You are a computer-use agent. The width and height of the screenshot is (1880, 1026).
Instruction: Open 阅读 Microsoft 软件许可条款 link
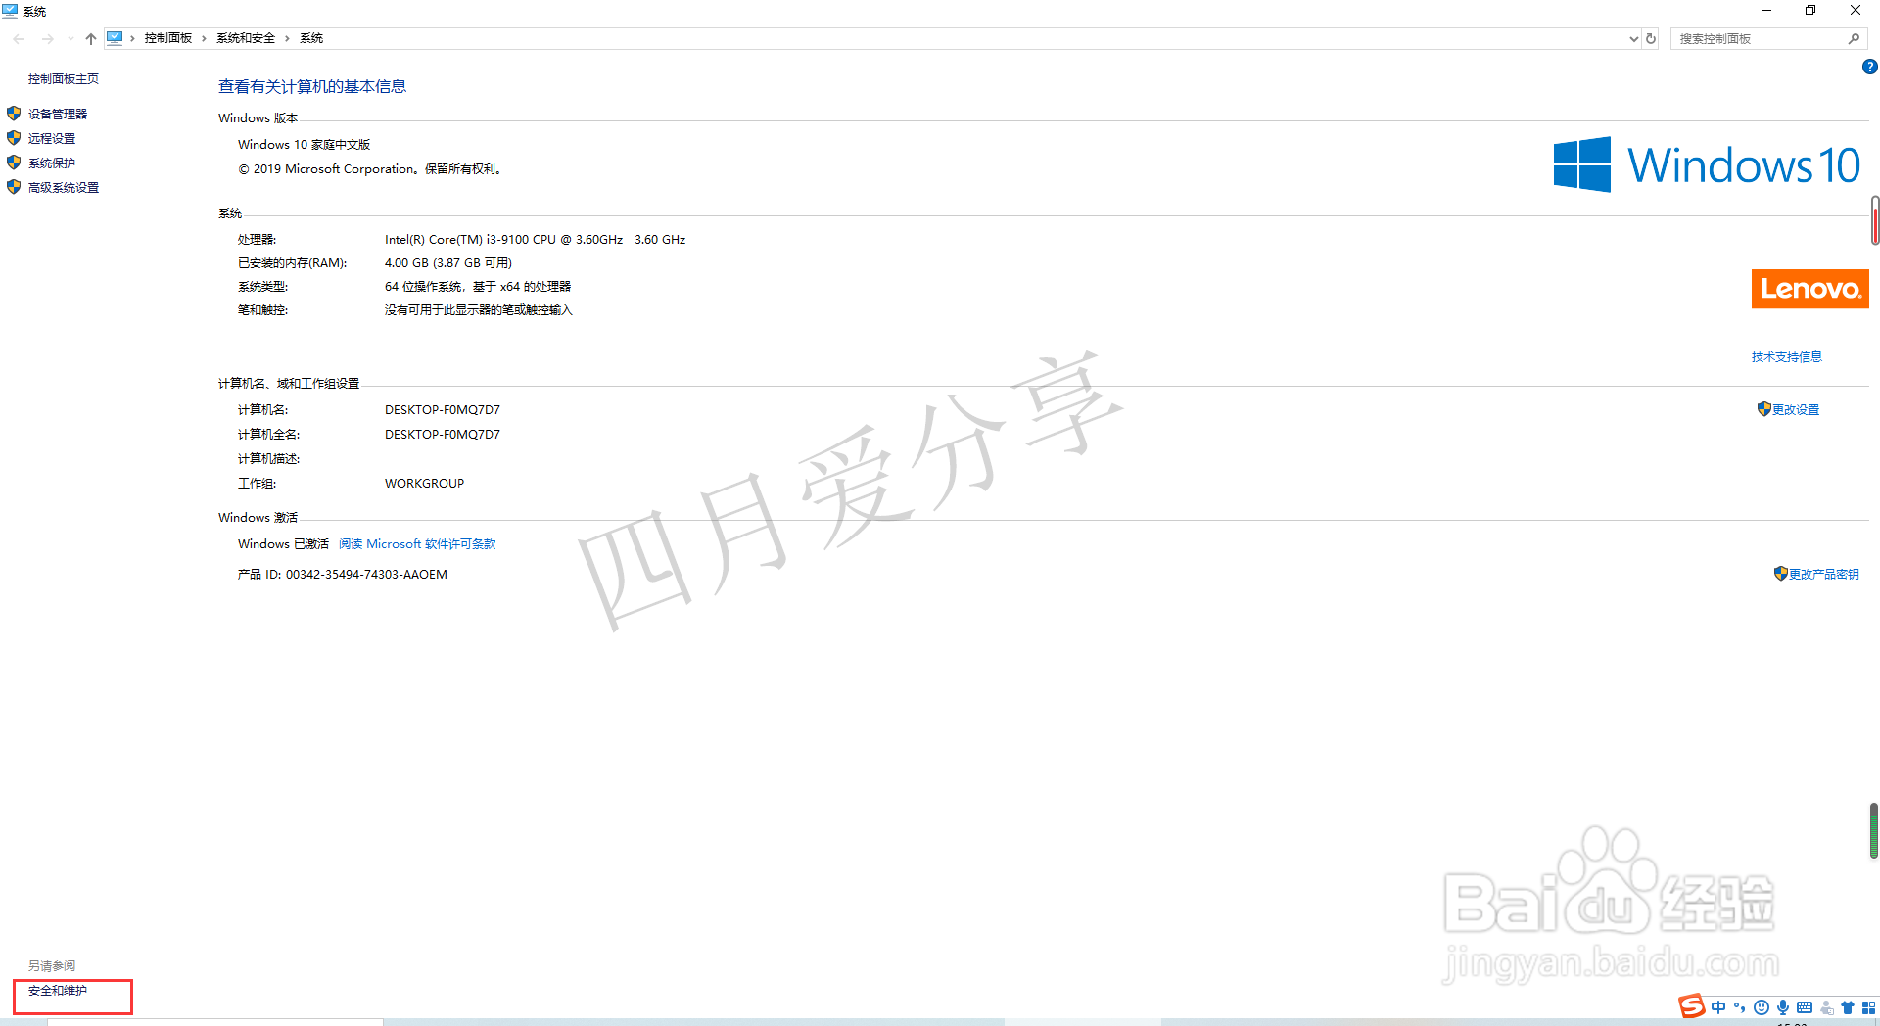click(x=417, y=544)
